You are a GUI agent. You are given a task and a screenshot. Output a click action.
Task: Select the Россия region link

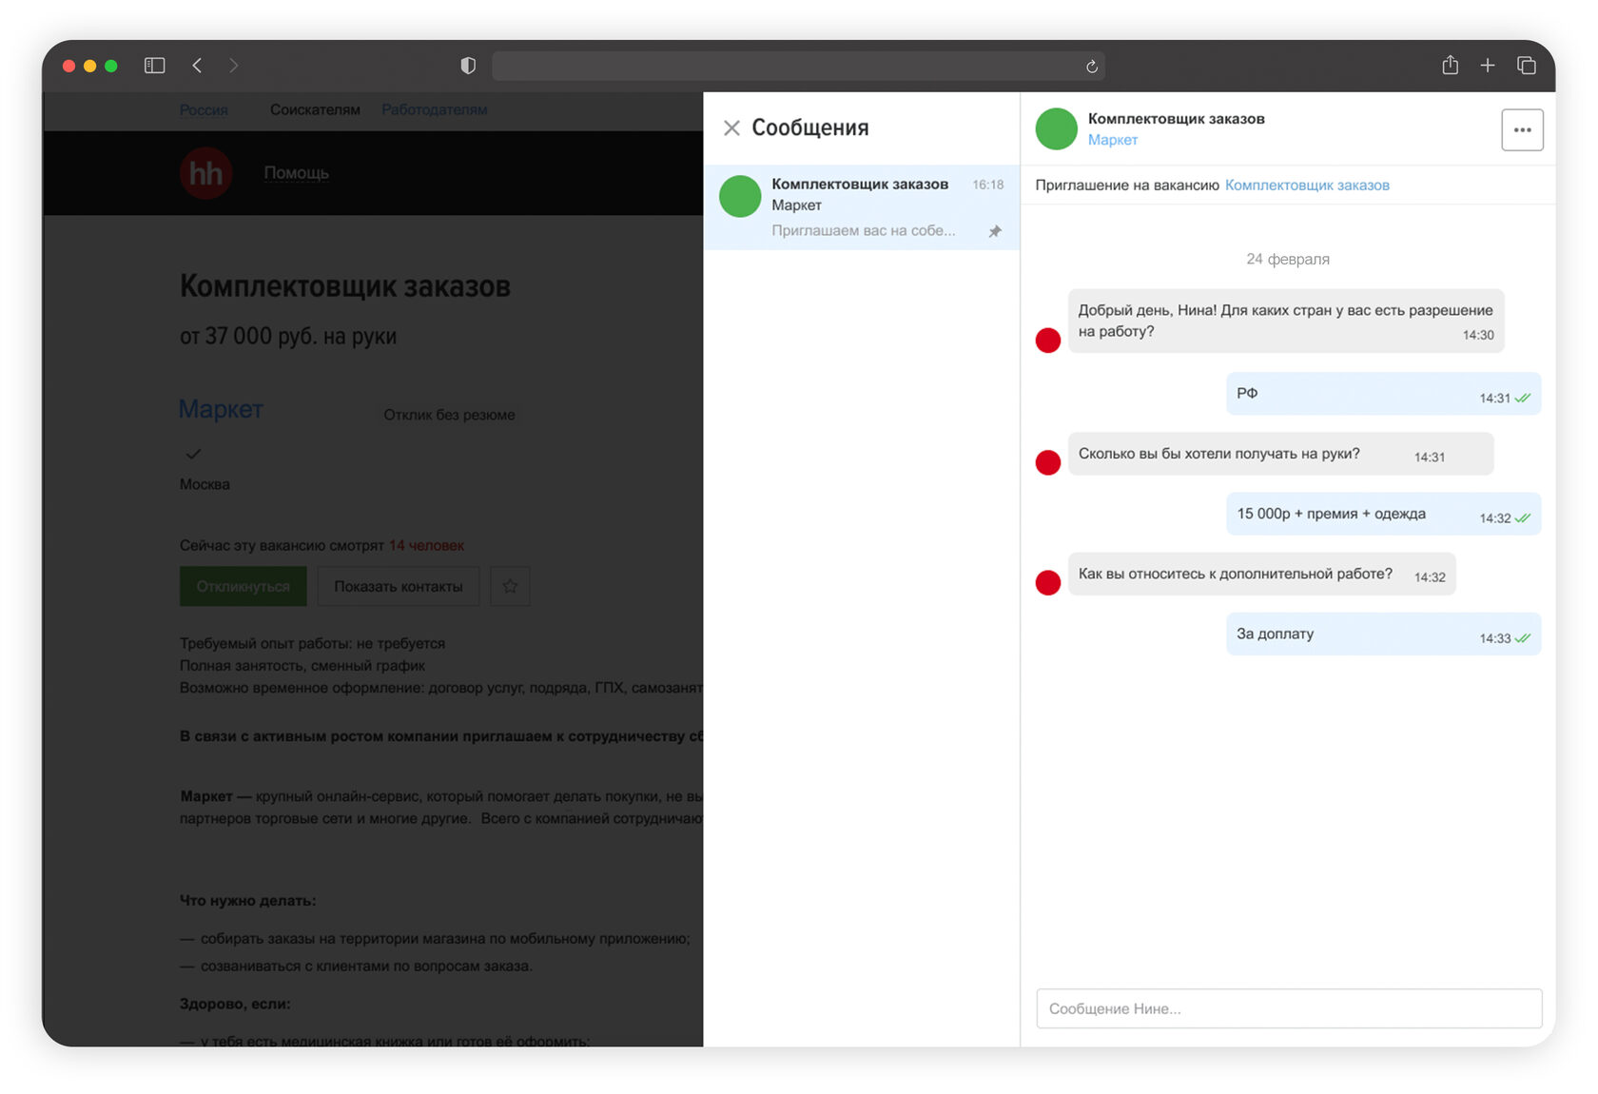204,109
